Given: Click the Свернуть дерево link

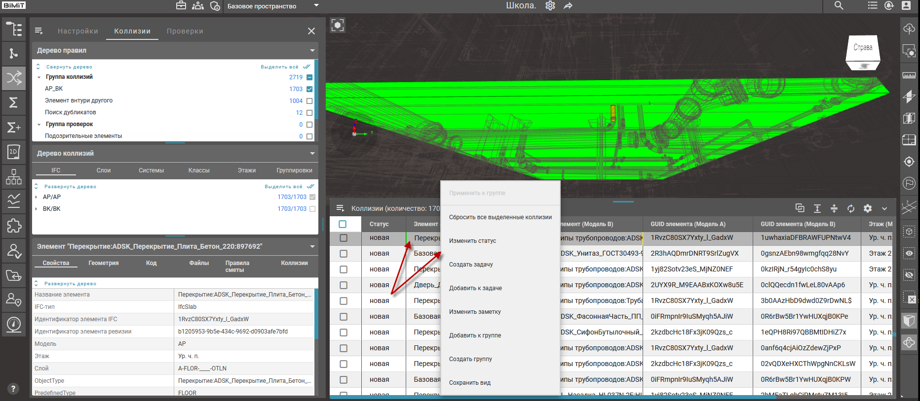Looking at the screenshot, I should click(x=69, y=67).
